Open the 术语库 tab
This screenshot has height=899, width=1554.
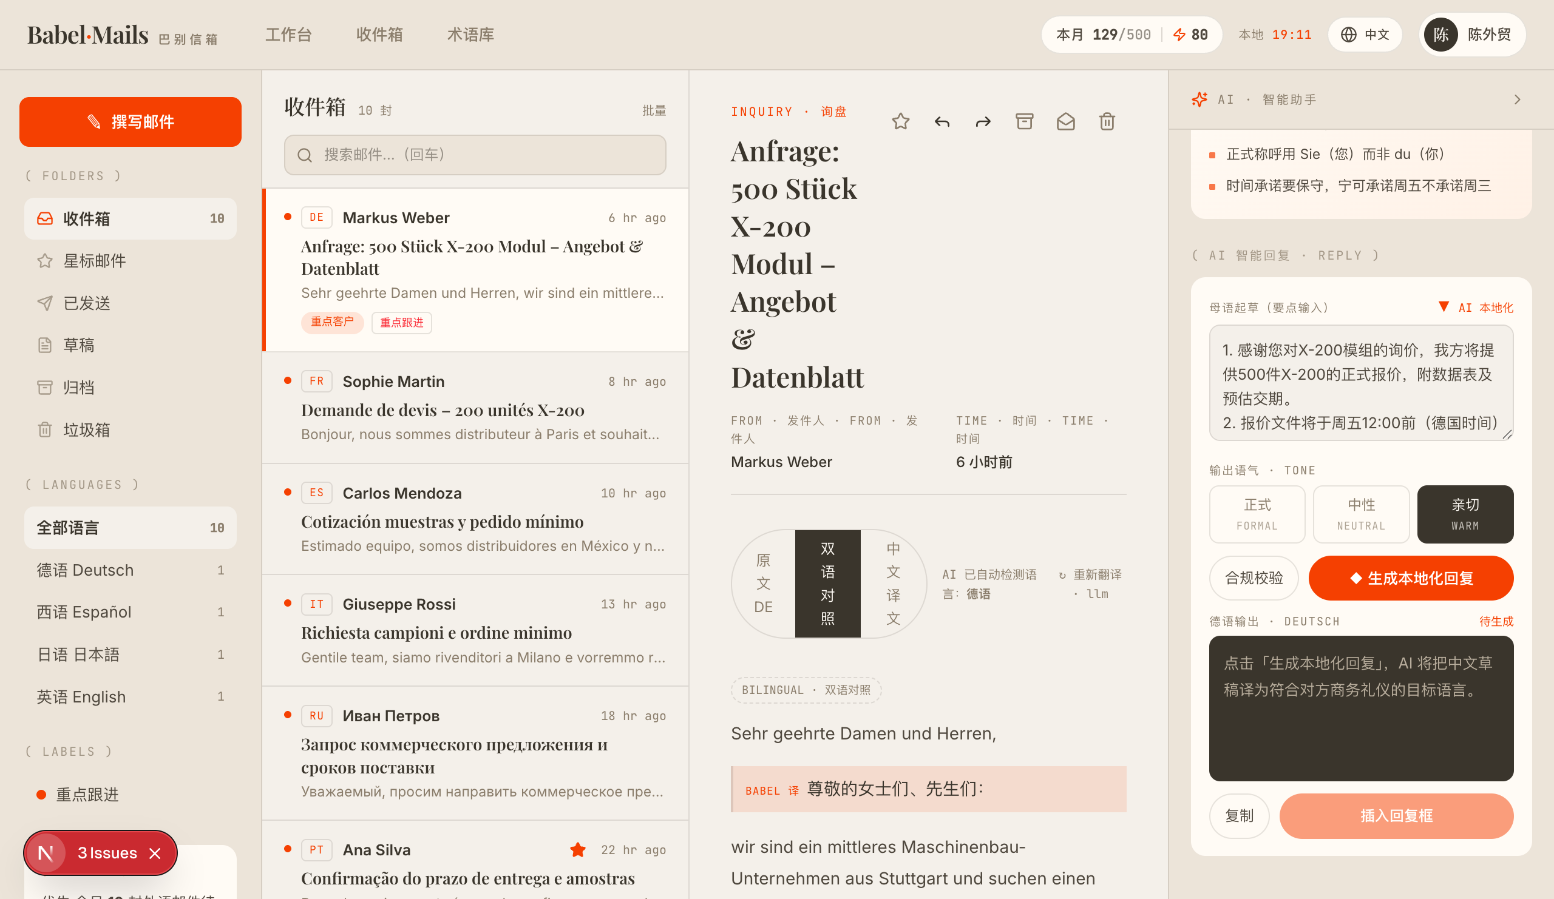coord(470,35)
